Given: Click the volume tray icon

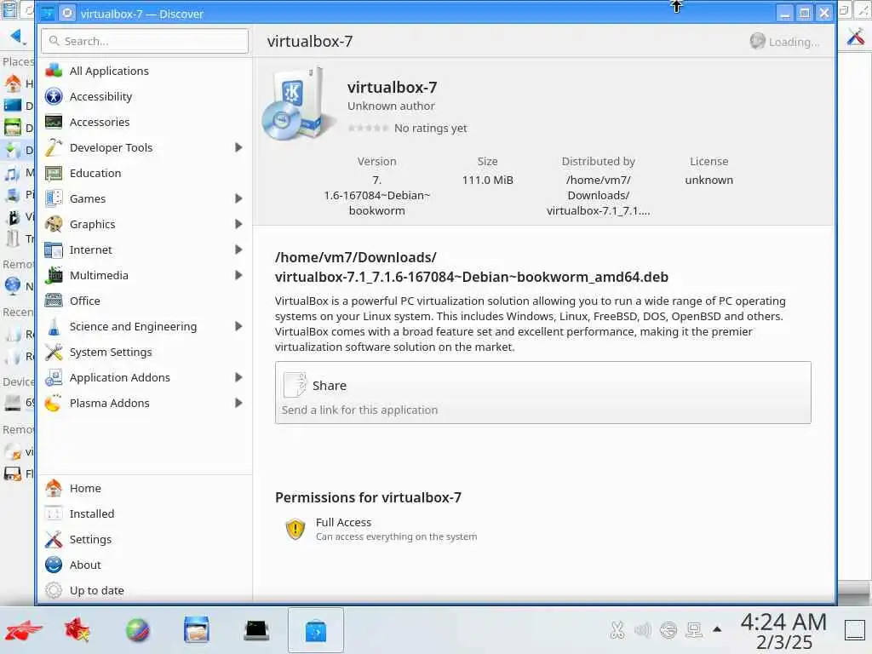Looking at the screenshot, I should tap(642, 630).
